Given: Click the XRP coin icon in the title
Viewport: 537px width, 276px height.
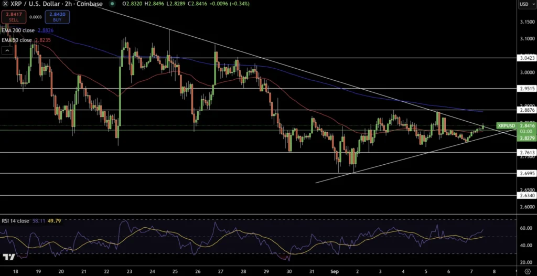Looking at the screenshot, I should coord(5,4).
